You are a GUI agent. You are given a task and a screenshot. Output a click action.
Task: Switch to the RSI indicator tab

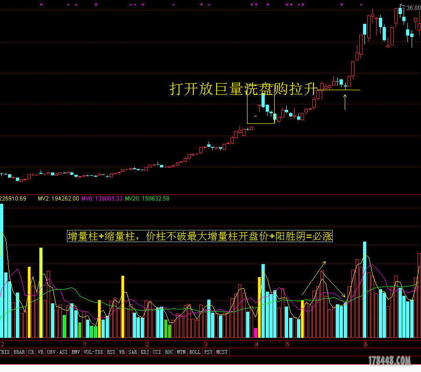tap(111, 352)
